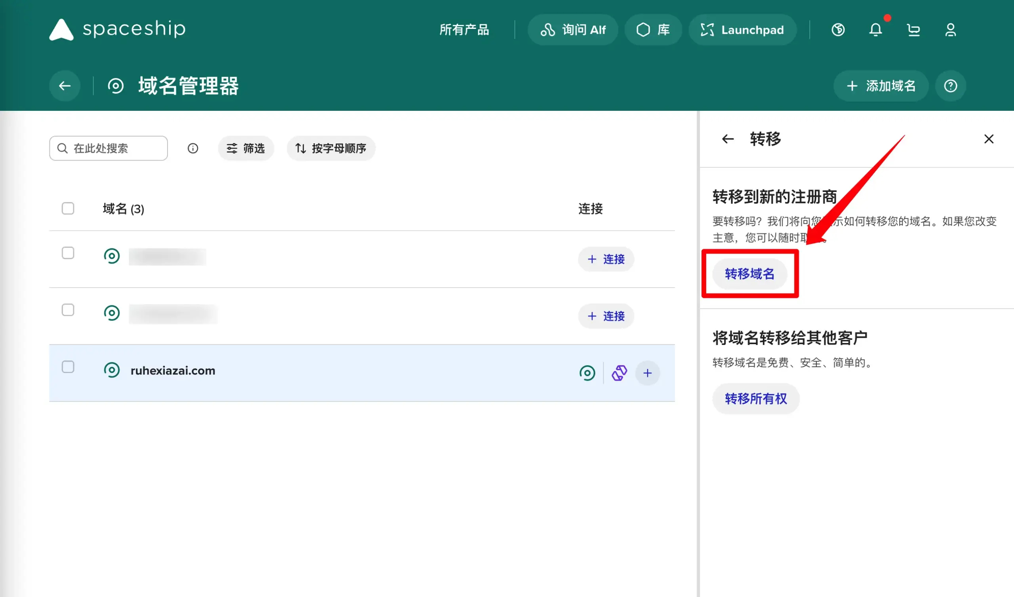
Task: Click search info icon
Action: tap(193, 148)
